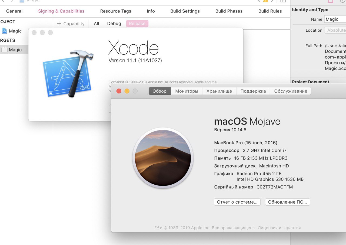Screen dimensions: 346x245
Task: Select the All configuration filter
Action: point(97,24)
